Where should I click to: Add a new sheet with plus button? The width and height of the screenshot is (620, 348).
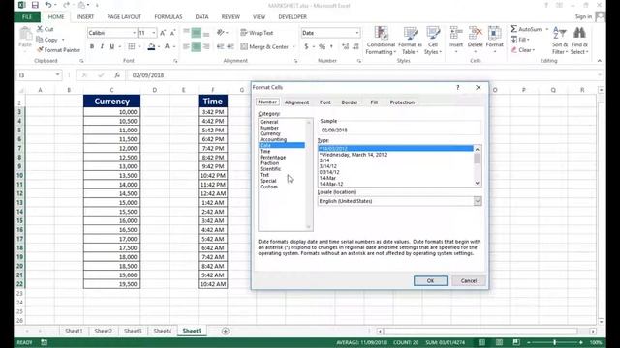(x=226, y=331)
